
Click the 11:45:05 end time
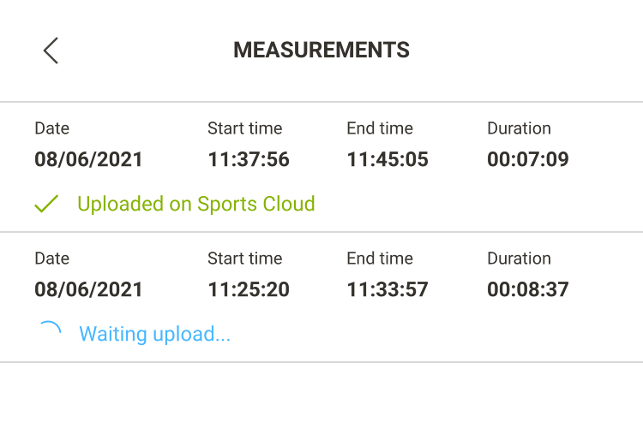(x=388, y=159)
